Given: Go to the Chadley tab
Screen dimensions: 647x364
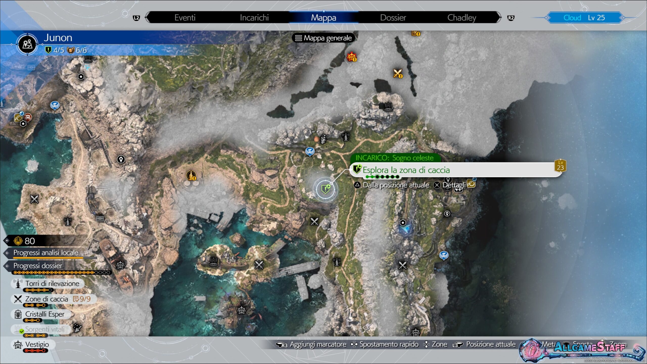Looking at the screenshot, I should coord(462,18).
